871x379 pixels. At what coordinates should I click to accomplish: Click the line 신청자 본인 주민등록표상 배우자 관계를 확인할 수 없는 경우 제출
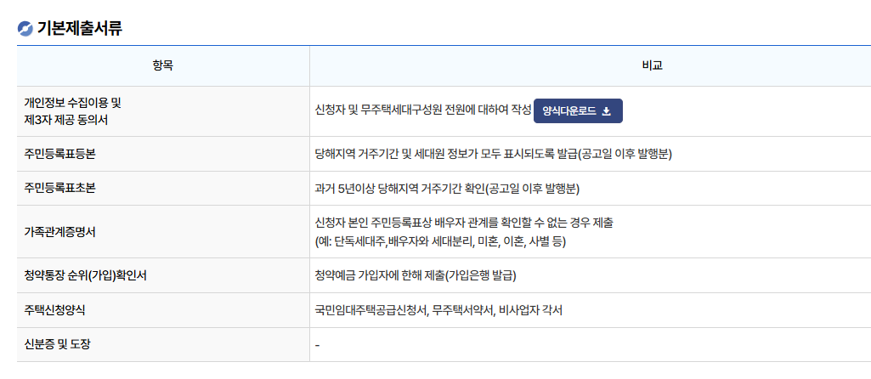click(464, 223)
